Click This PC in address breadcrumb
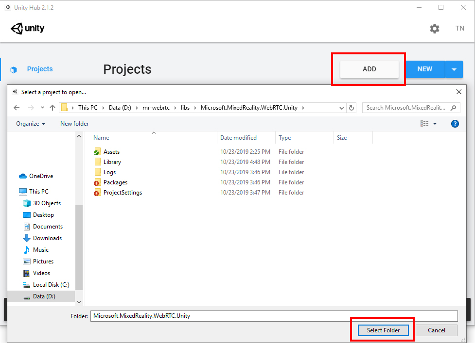The height and width of the screenshot is (343, 475). tap(88, 108)
